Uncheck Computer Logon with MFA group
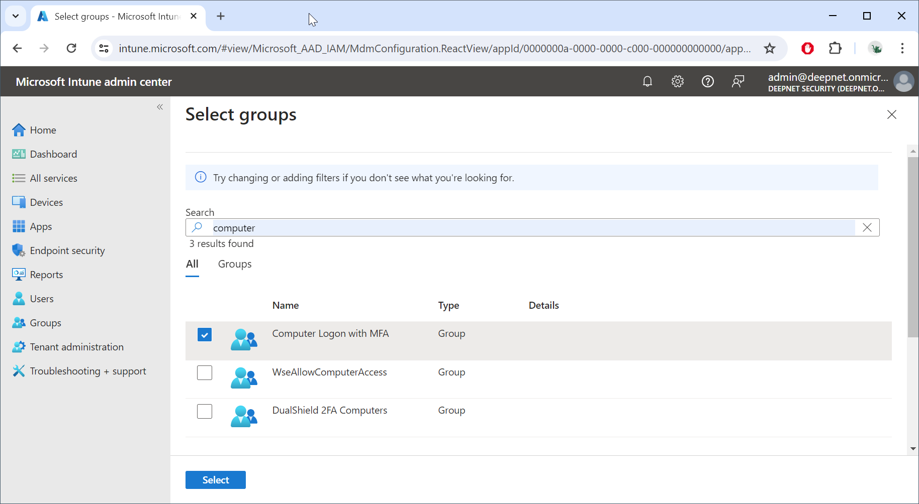 (205, 334)
